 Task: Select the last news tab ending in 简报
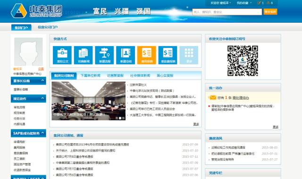(165, 75)
